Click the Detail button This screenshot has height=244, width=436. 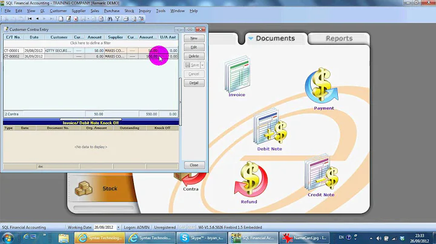click(x=194, y=83)
